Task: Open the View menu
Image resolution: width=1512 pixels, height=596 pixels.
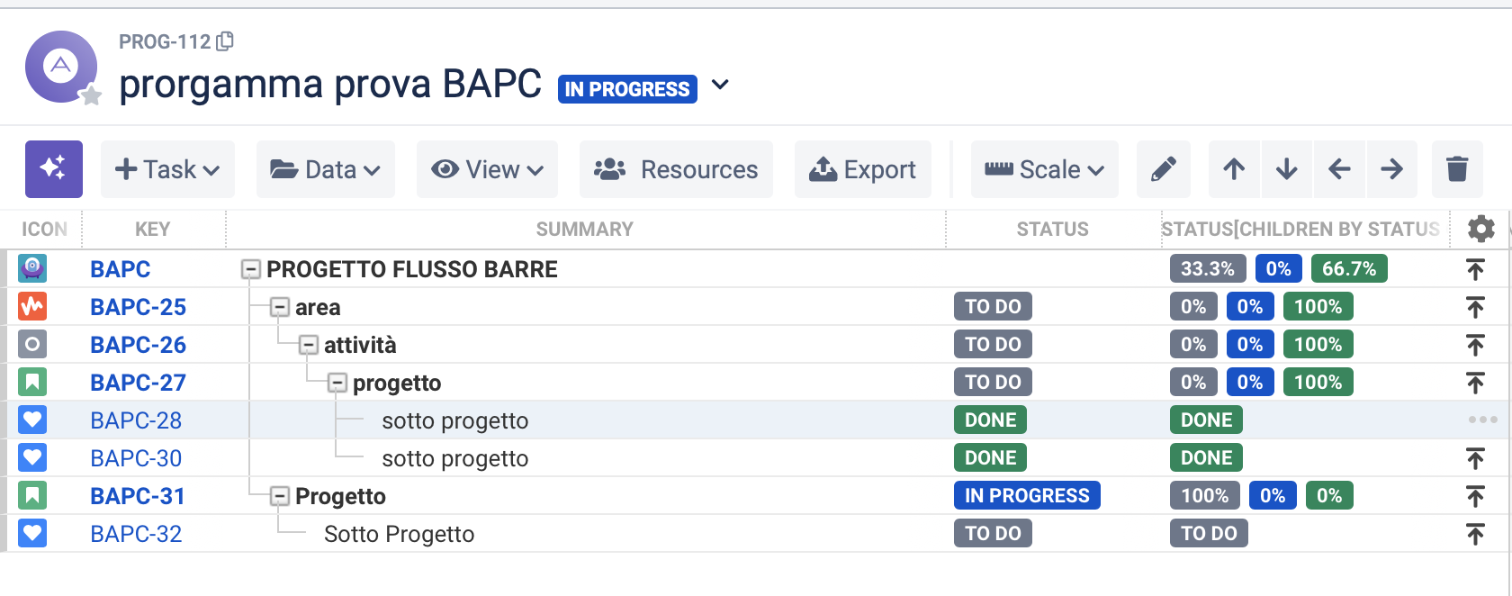Action: point(487,169)
